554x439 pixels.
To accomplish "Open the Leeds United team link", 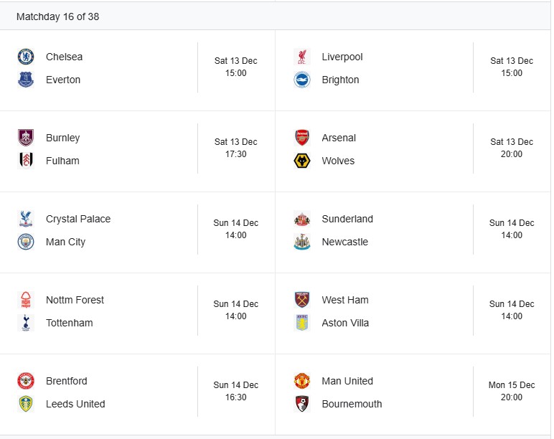I will tap(75, 404).
